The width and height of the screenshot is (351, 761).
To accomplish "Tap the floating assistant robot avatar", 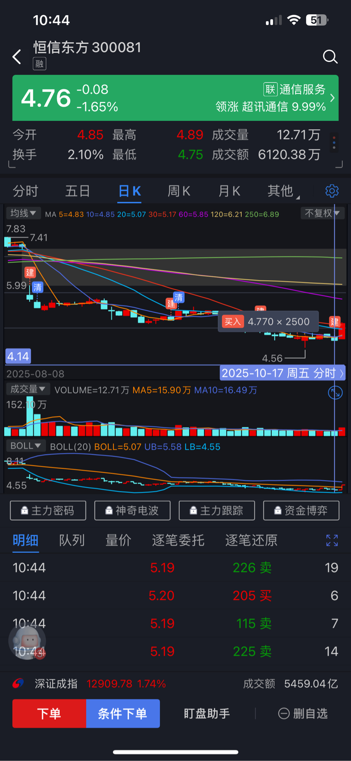I will click(27, 641).
